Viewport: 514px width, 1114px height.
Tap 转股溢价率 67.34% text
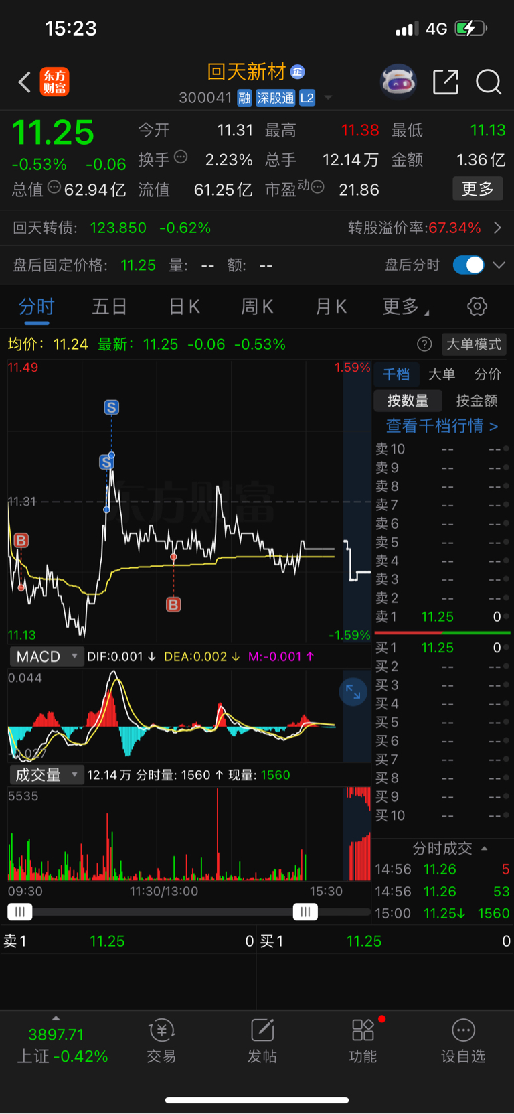tap(414, 228)
